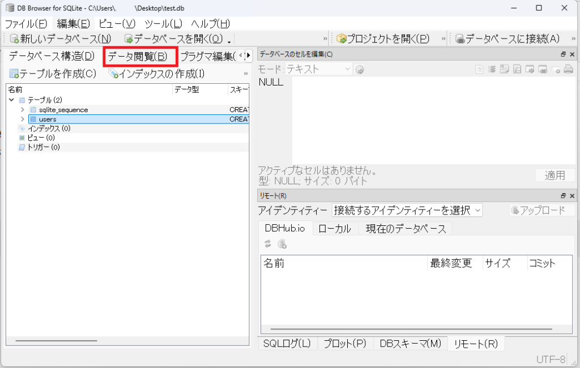
Task: Expand the overflow chevron after データベースに接続
Action: click(573, 38)
